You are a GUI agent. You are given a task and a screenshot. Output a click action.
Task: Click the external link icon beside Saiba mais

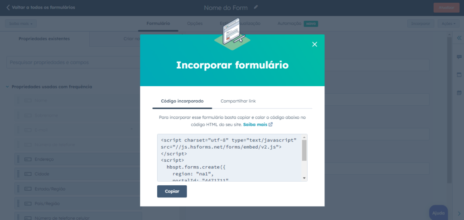point(271,125)
